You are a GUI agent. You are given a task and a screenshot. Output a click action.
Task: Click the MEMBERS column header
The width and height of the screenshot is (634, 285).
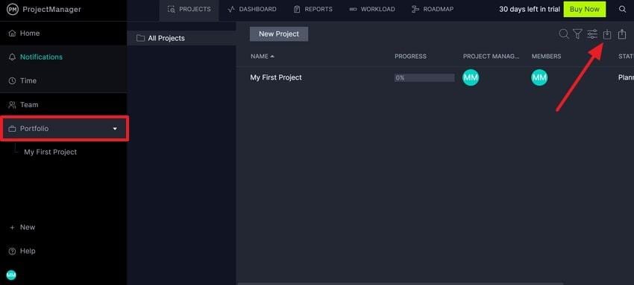coord(546,57)
